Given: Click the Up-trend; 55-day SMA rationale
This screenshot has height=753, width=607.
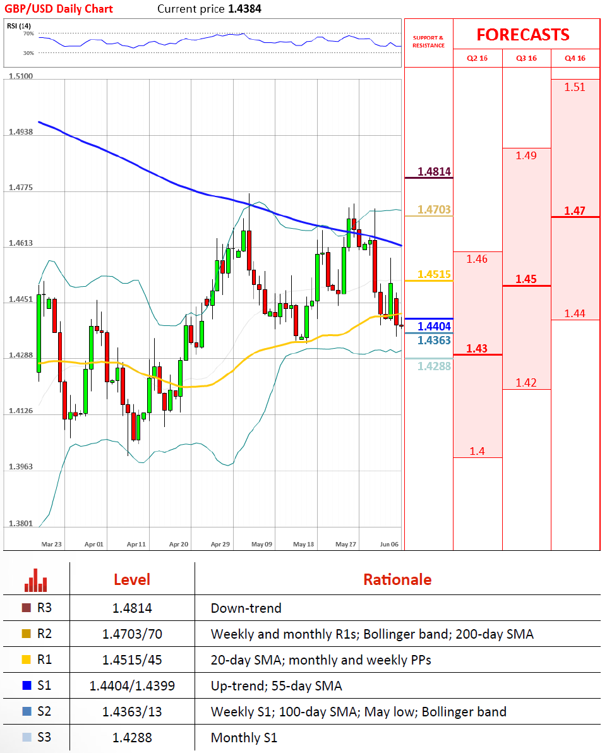Looking at the screenshot, I should coord(276,686).
